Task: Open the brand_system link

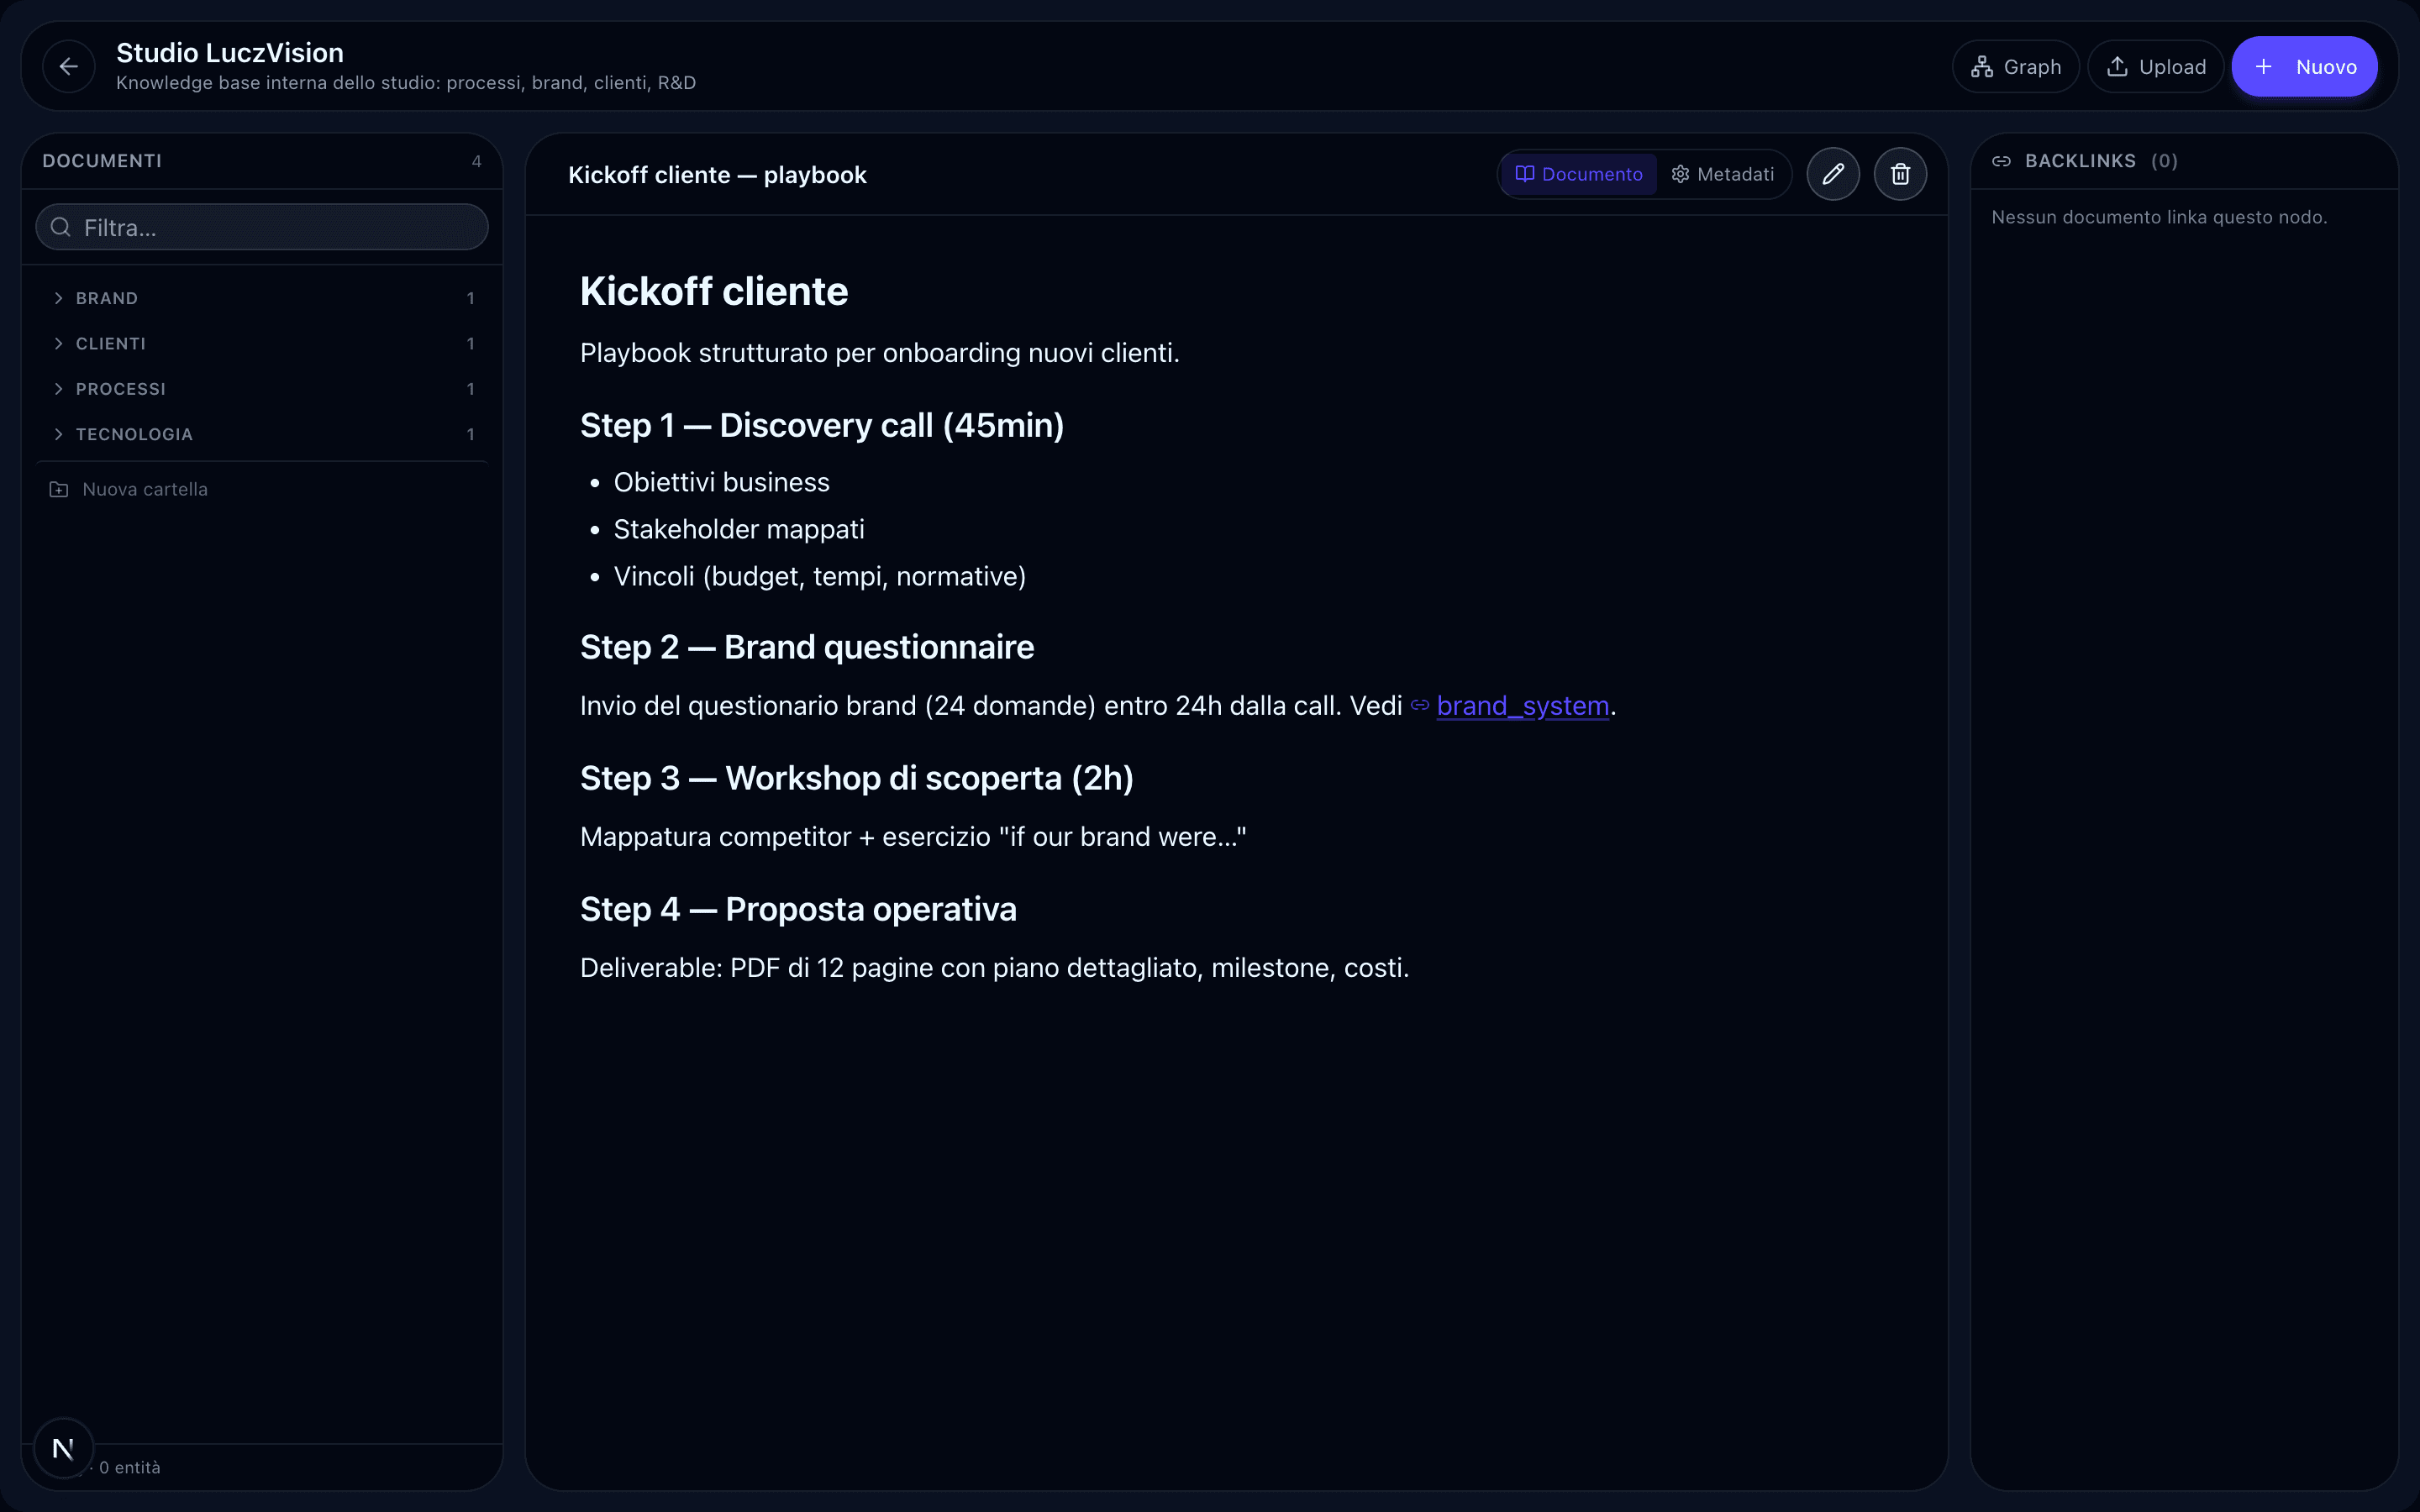Action: point(1522,705)
